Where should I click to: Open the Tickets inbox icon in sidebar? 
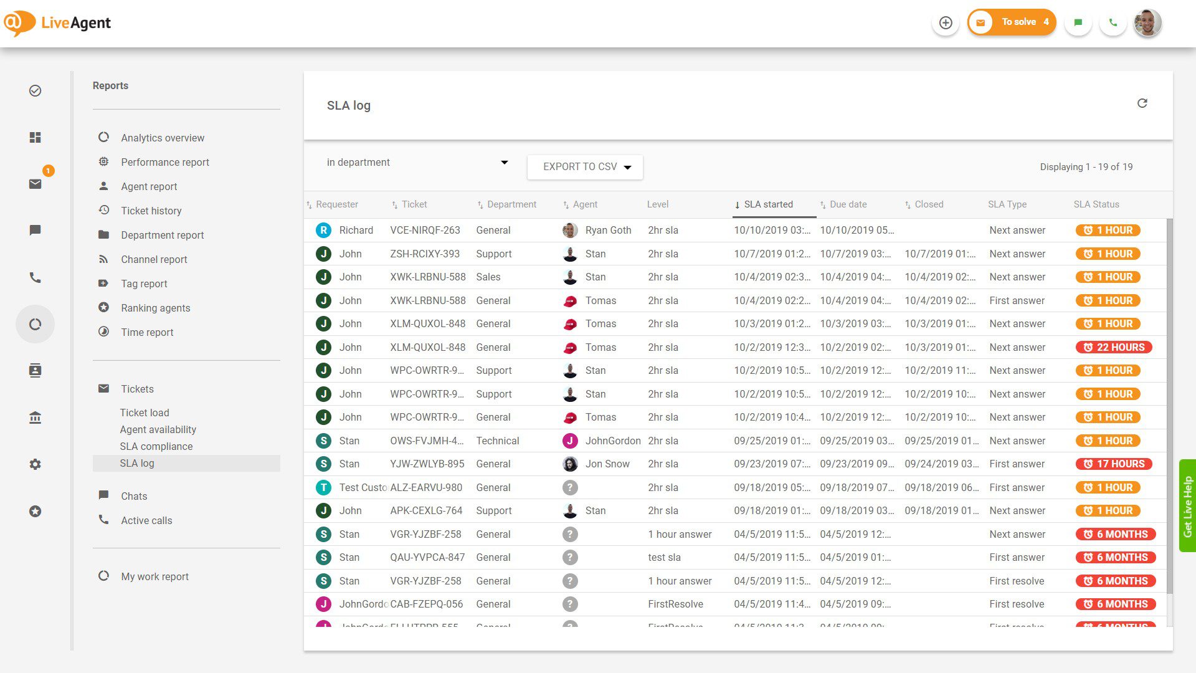point(35,183)
